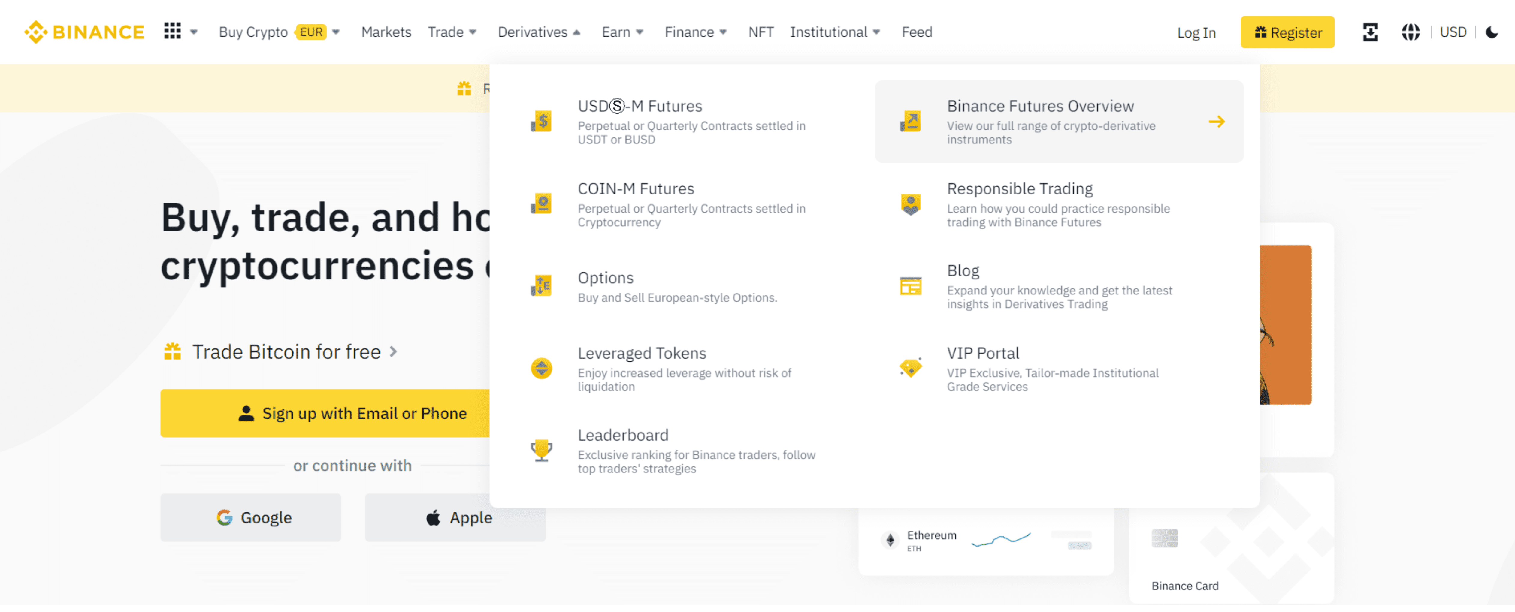Collapse the Derivatives menu
Viewport: 1515px width, 612px height.
pyautogui.click(x=539, y=32)
